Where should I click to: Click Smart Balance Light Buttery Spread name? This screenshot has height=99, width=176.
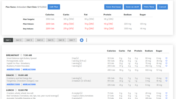click(21, 58)
